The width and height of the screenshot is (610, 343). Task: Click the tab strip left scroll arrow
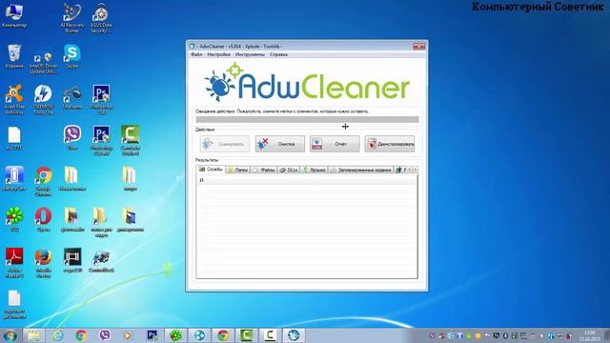click(x=409, y=170)
